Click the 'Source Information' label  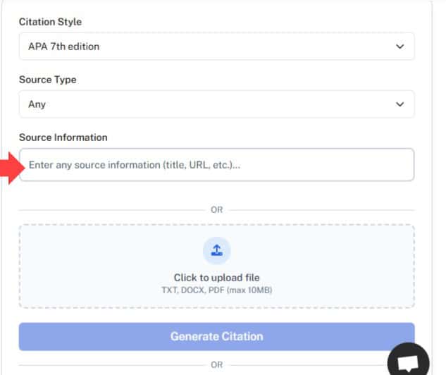click(x=63, y=137)
